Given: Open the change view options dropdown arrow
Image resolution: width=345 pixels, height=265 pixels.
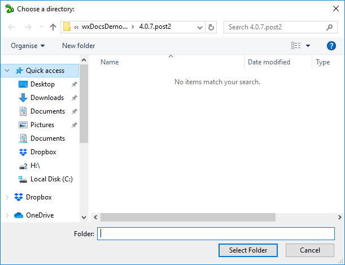Looking at the screenshot, I should coord(308,46).
